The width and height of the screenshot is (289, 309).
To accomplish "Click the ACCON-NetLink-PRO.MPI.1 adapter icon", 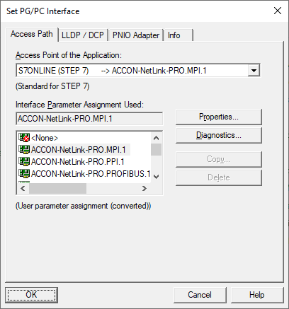I will pos(24,149).
